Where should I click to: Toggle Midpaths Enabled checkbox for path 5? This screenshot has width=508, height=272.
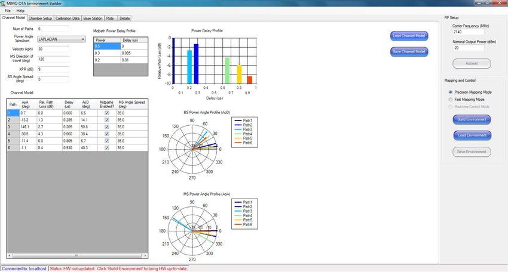click(107, 141)
